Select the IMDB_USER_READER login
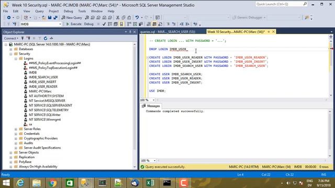This screenshot has height=188, width=335. (x=43, y=87)
